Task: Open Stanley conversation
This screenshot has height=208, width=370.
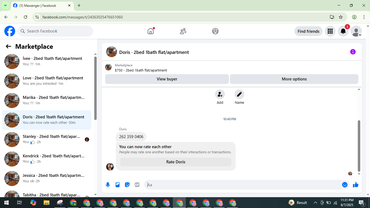Action: point(47,139)
